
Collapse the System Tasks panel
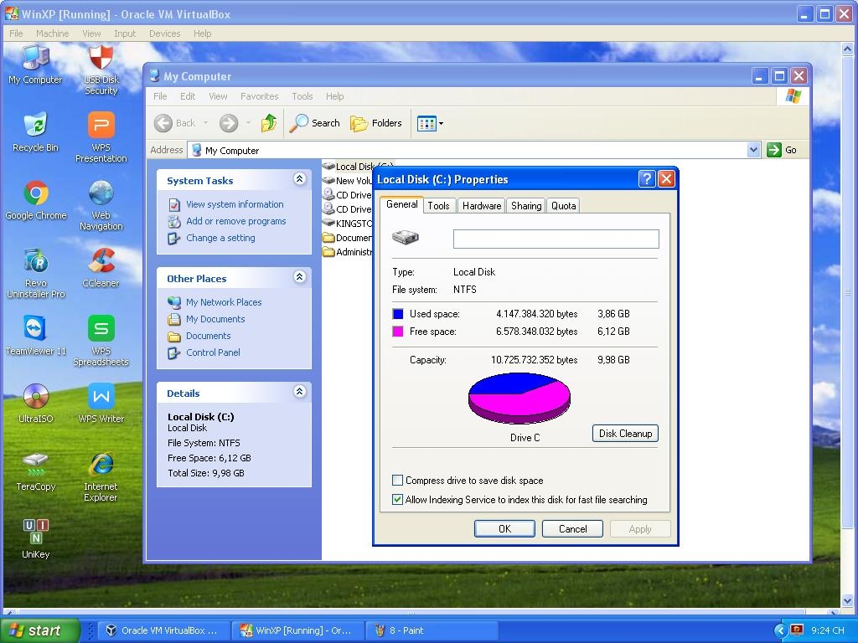pos(299,180)
